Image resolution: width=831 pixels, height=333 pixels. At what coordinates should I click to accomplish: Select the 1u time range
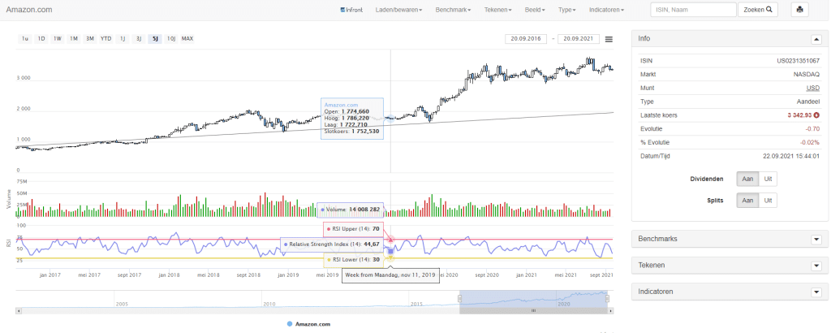(x=25, y=39)
